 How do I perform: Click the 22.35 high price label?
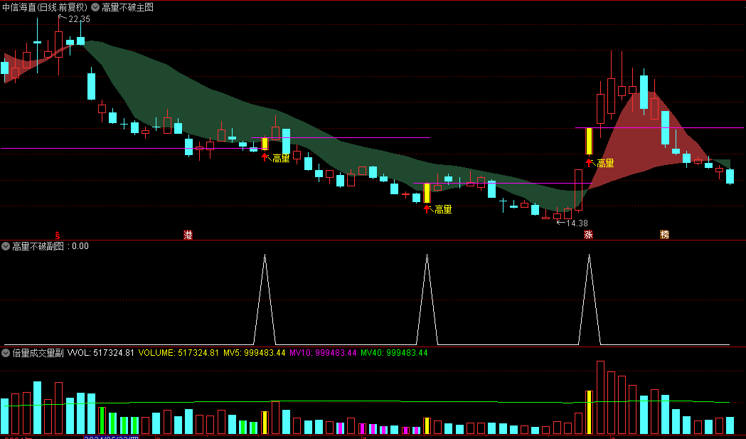(x=79, y=19)
